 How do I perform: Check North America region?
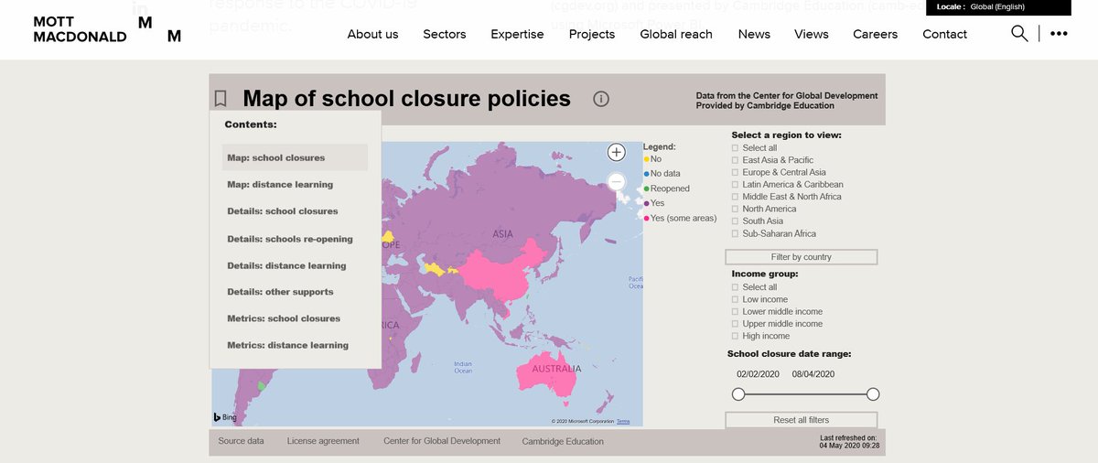735,209
